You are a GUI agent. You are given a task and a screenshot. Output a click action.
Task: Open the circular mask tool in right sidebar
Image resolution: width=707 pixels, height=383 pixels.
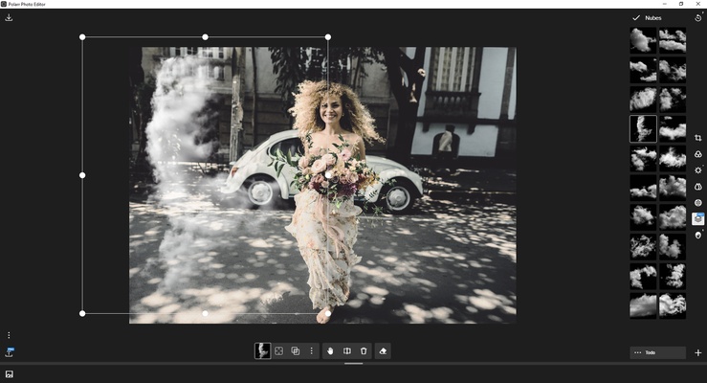pos(698,203)
